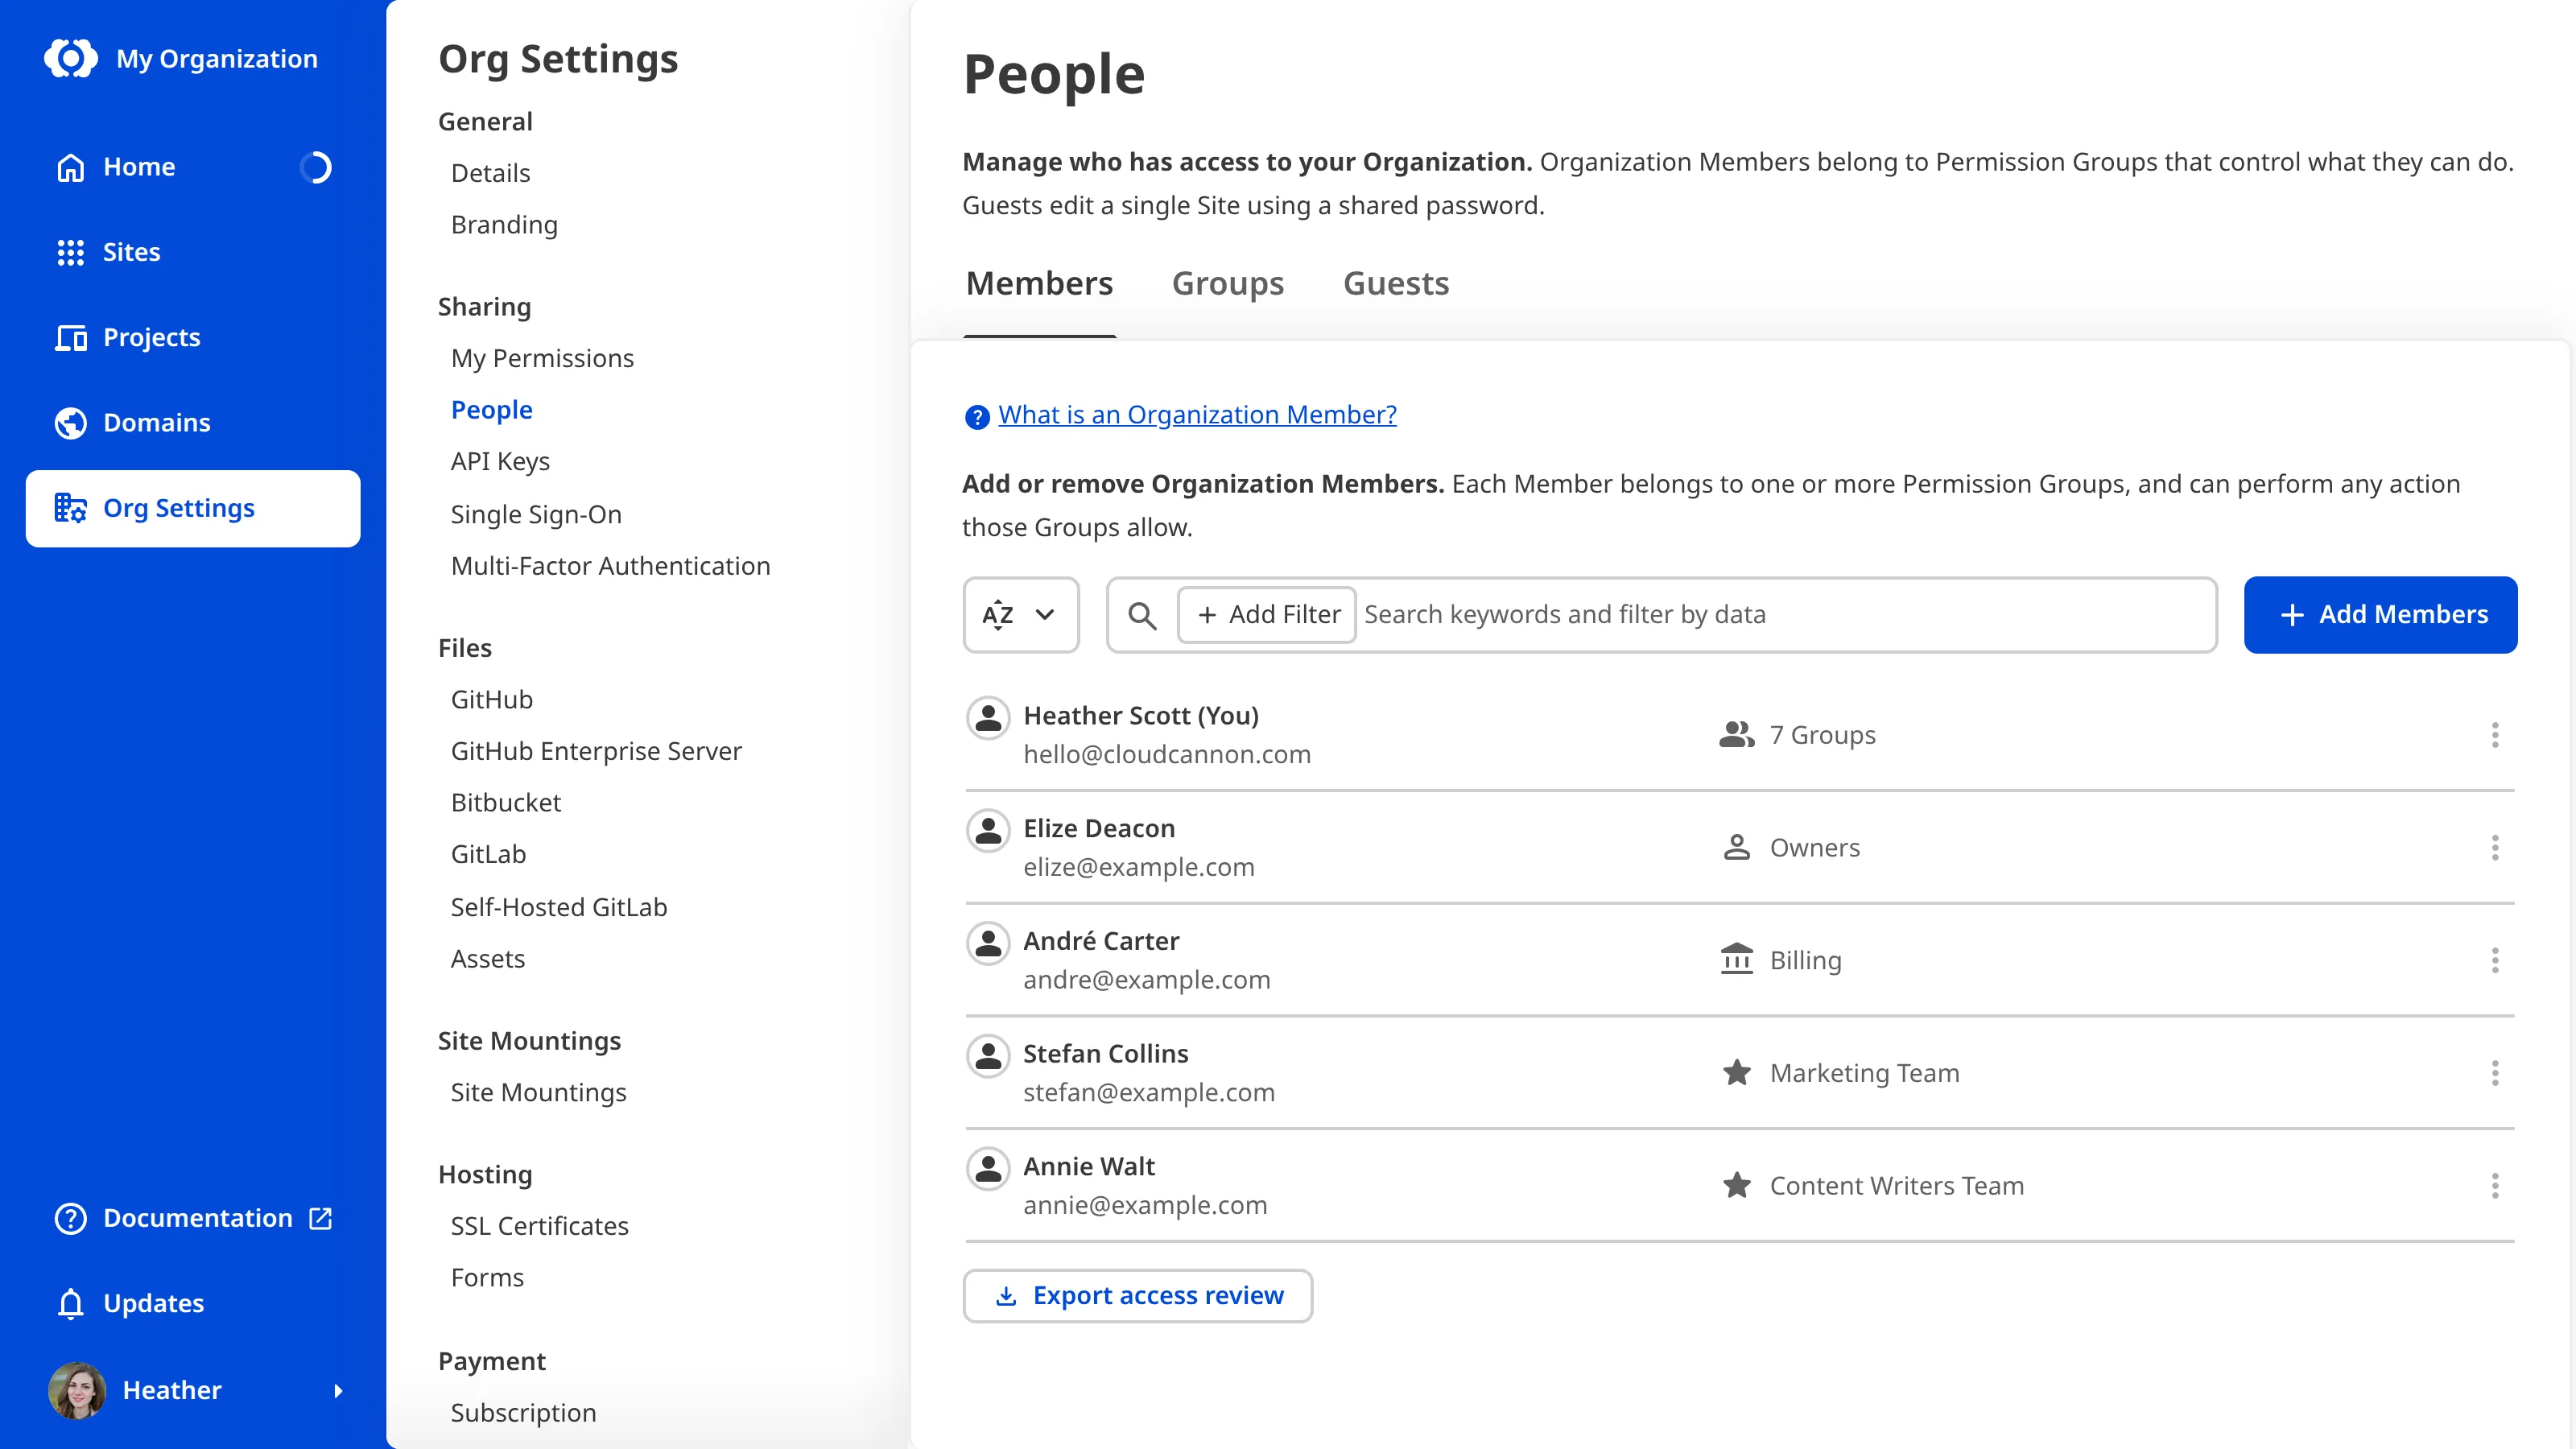Open Documentation external link
Image resolution: width=2576 pixels, height=1449 pixels.
click(x=193, y=1218)
